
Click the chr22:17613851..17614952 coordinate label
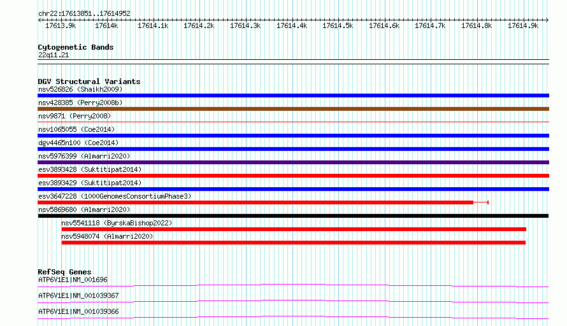84,13
